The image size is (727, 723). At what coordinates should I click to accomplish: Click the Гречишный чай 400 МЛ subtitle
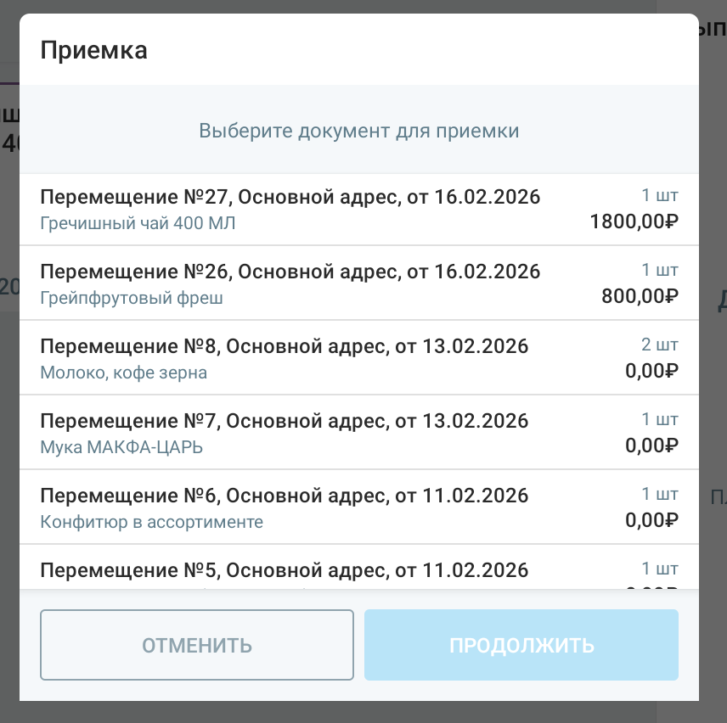click(138, 224)
